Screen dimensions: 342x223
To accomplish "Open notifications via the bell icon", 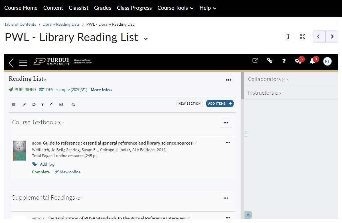I will [313, 61].
